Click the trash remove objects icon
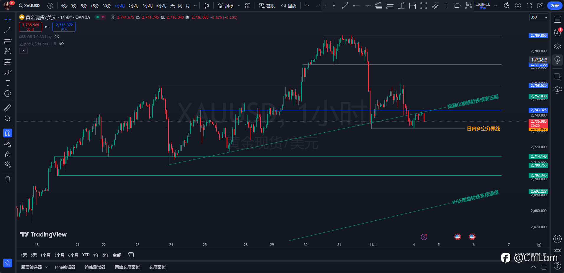 coord(8,179)
